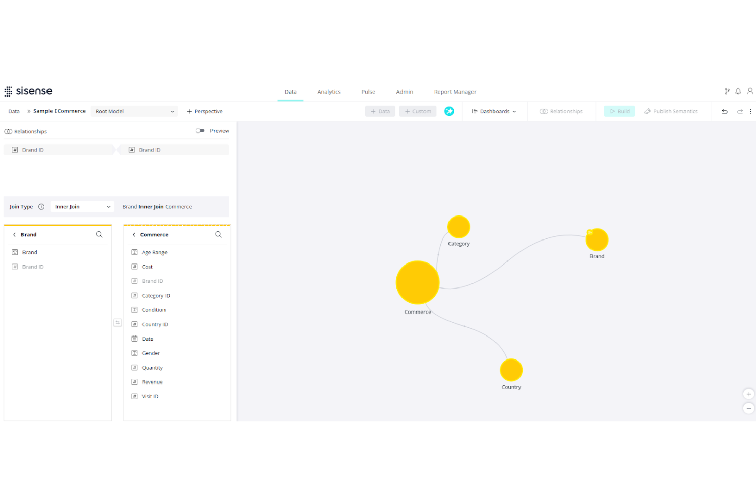Open the user profile icon
Viewport: 756px width, 504px height.
point(750,91)
